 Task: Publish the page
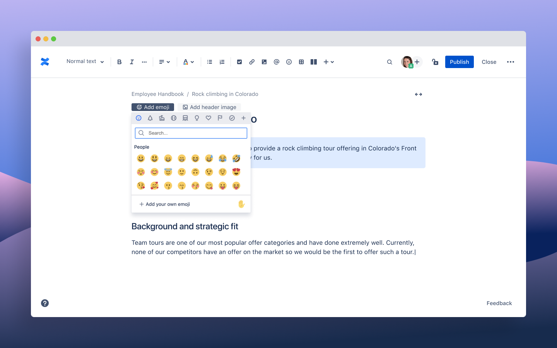click(x=460, y=62)
